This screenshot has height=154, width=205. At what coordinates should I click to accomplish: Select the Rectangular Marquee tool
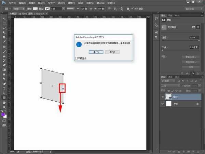pos(4,23)
